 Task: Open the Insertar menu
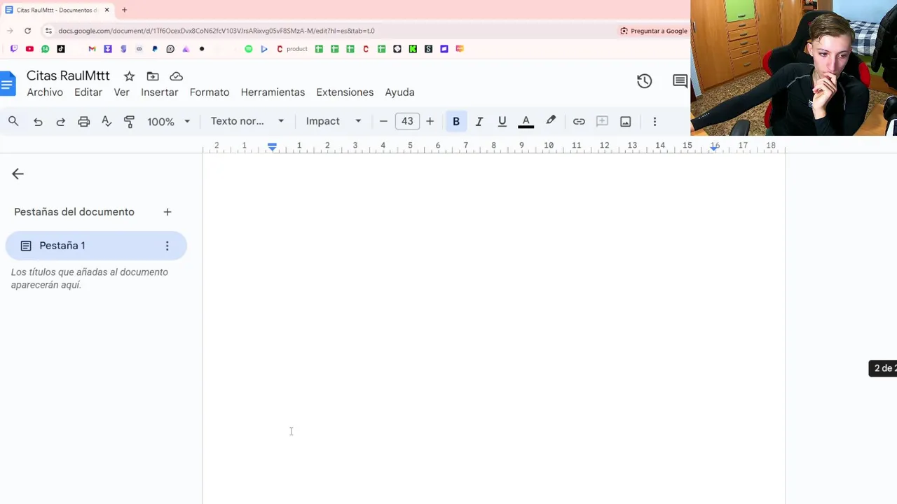[160, 92]
